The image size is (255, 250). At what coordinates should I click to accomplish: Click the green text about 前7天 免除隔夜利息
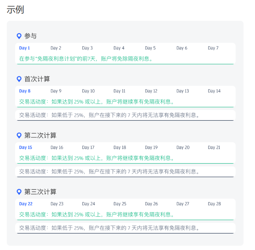[86, 58]
